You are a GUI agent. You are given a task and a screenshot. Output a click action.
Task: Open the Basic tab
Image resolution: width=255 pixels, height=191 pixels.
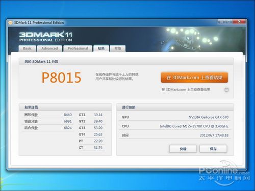[x=28, y=48]
